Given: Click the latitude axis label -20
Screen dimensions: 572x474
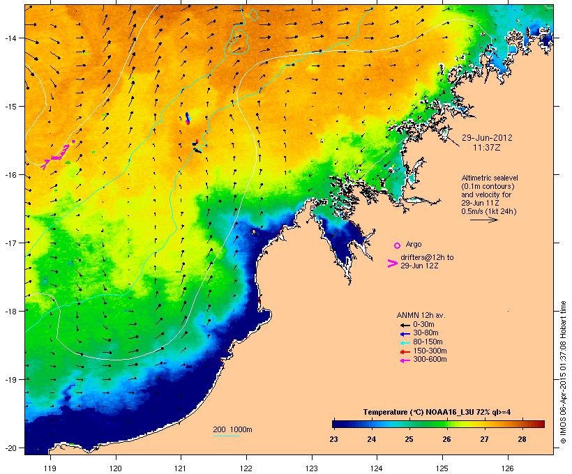Looking at the screenshot, I should (x=10, y=448).
